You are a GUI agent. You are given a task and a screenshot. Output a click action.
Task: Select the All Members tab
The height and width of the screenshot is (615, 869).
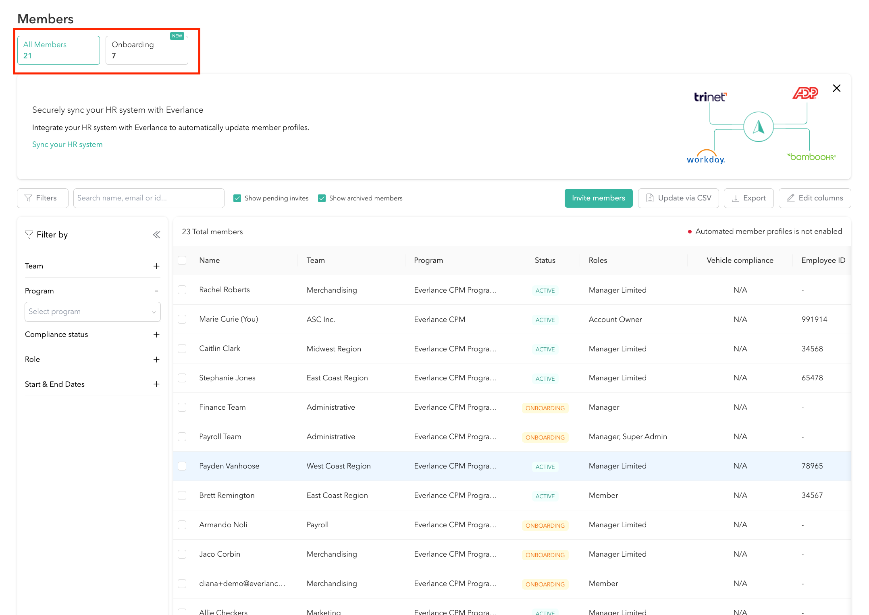tap(58, 50)
